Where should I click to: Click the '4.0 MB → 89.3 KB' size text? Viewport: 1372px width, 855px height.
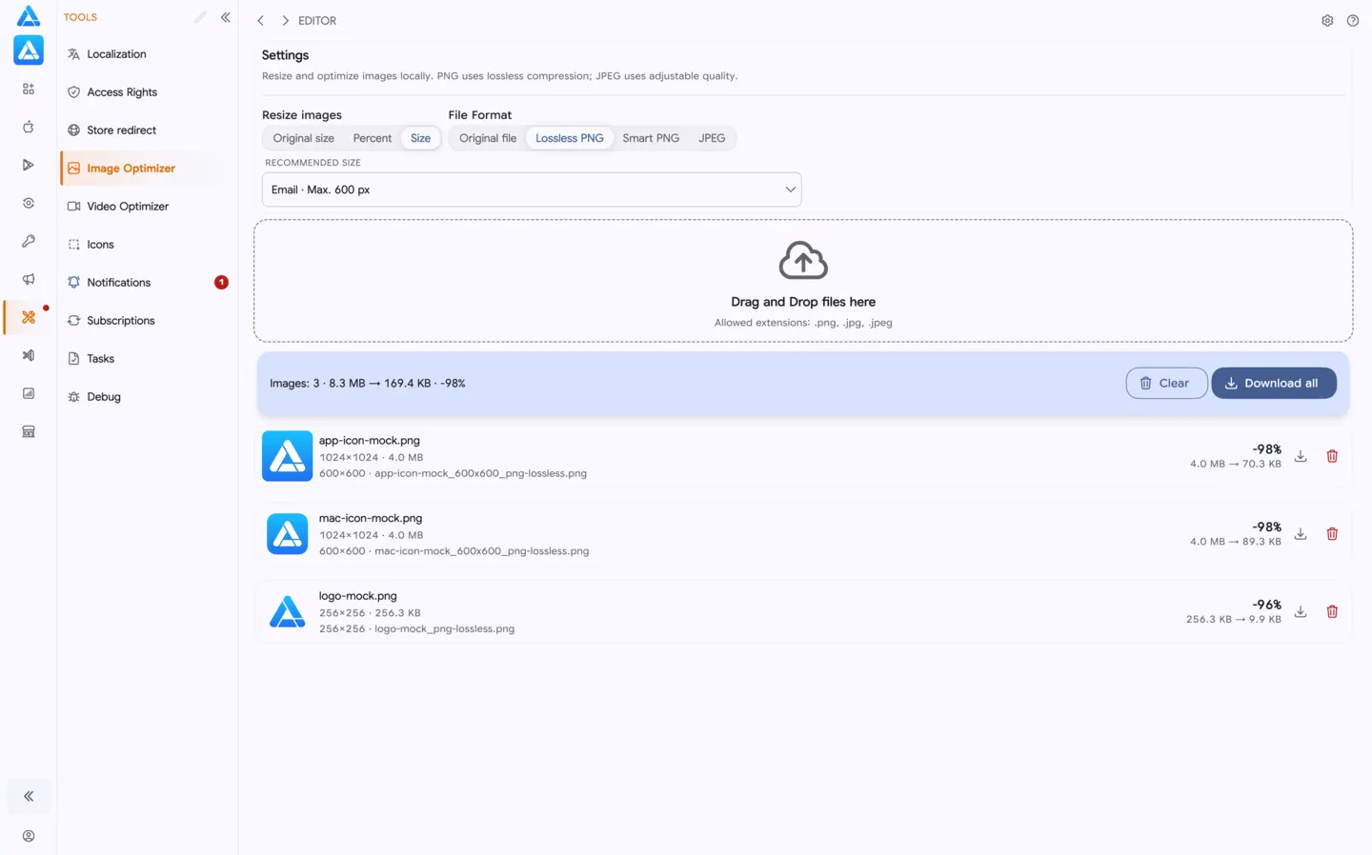1236,542
